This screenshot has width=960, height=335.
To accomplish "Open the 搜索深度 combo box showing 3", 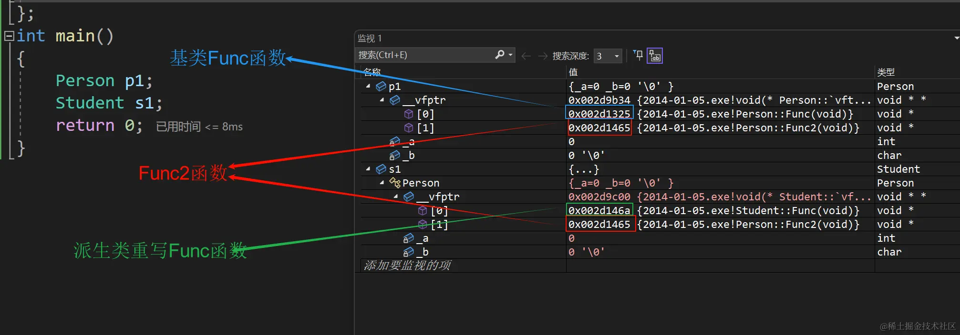I will pyautogui.click(x=608, y=56).
